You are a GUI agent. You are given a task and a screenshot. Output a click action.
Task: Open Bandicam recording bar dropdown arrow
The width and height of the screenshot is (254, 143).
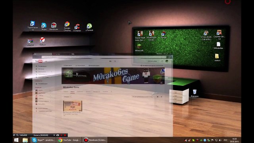pyautogui.click(x=54, y=135)
